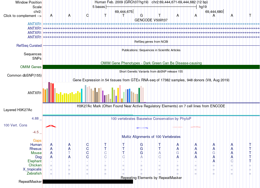Click 'RefSeq genes from NCBI' title
The width and height of the screenshot is (260, 188).
[x=151, y=42]
